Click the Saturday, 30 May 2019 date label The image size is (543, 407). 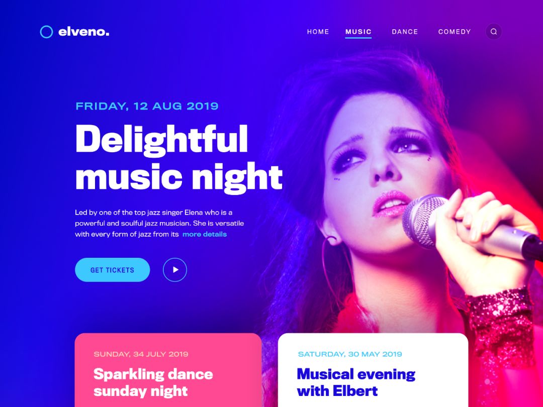350,354
